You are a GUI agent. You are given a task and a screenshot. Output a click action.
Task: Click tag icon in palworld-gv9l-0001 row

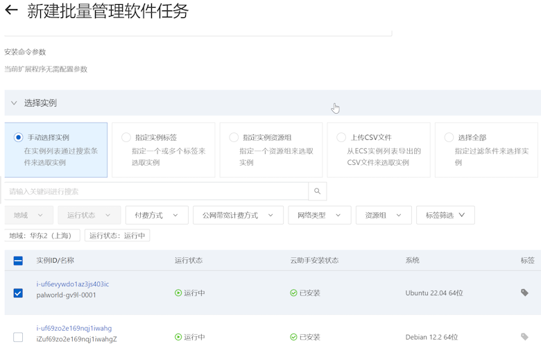tap(524, 293)
